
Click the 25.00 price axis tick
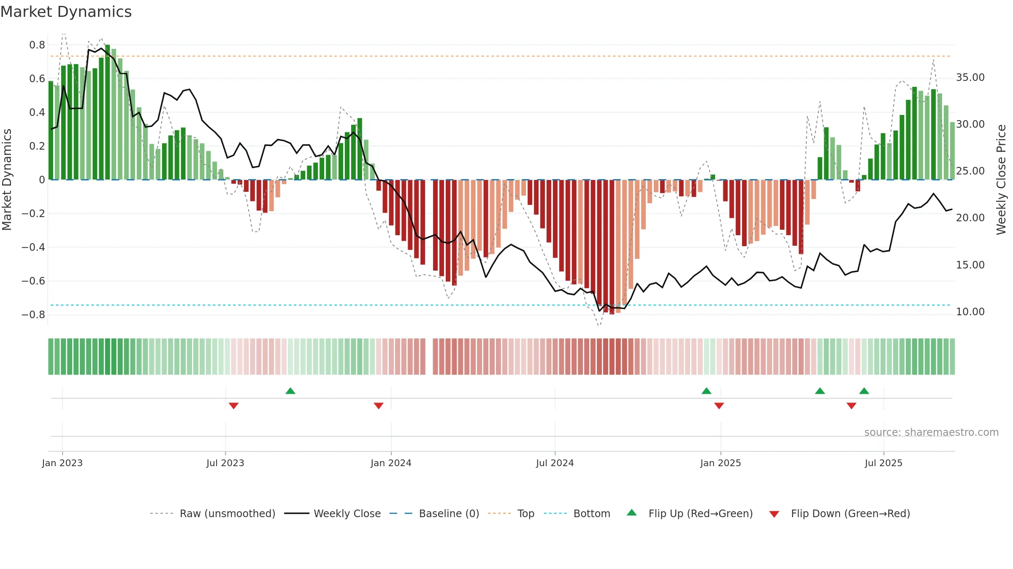970,171
